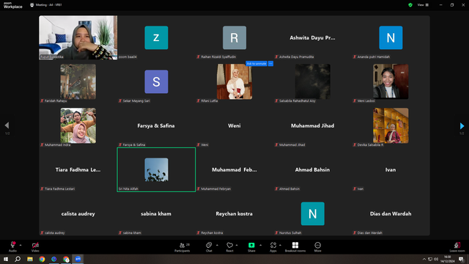Select Raihan Rizaldi's R avatar tile

pyautogui.click(x=234, y=37)
